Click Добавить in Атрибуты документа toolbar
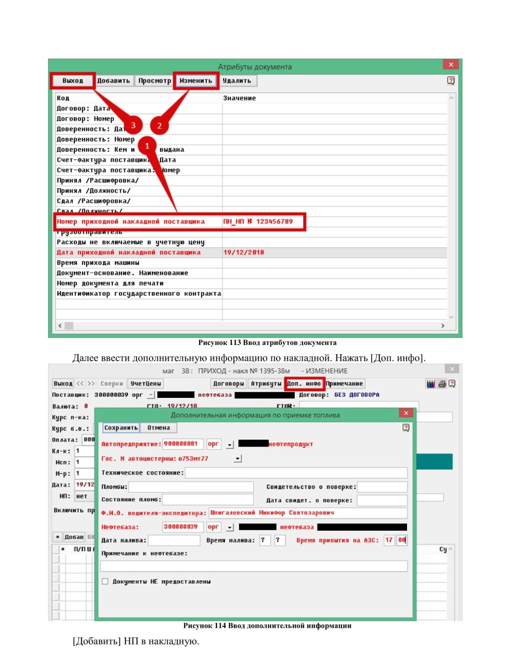This screenshot has width=511, height=650. 114,81
